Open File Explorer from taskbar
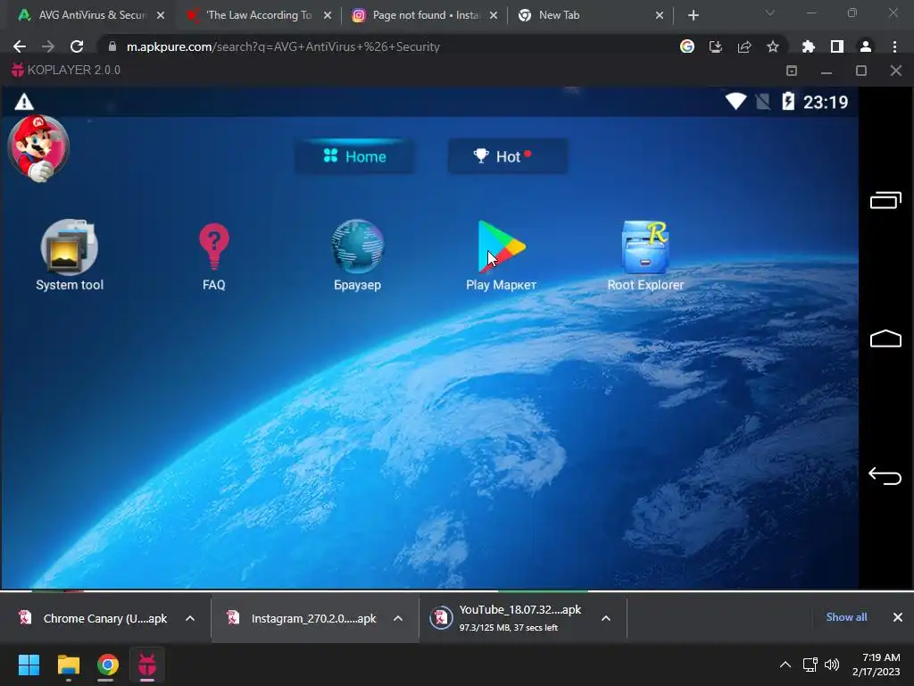Image resolution: width=914 pixels, height=686 pixels. (x=68, y=665)
